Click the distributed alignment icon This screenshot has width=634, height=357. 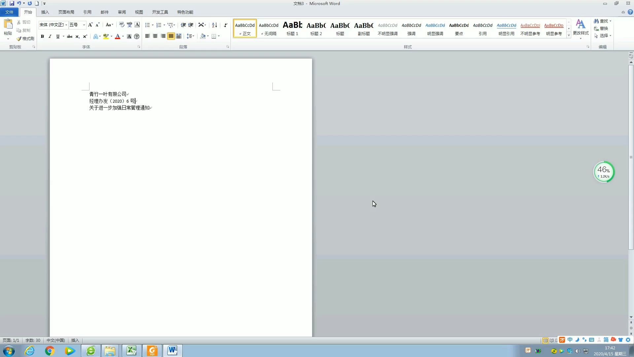[179, 36]
